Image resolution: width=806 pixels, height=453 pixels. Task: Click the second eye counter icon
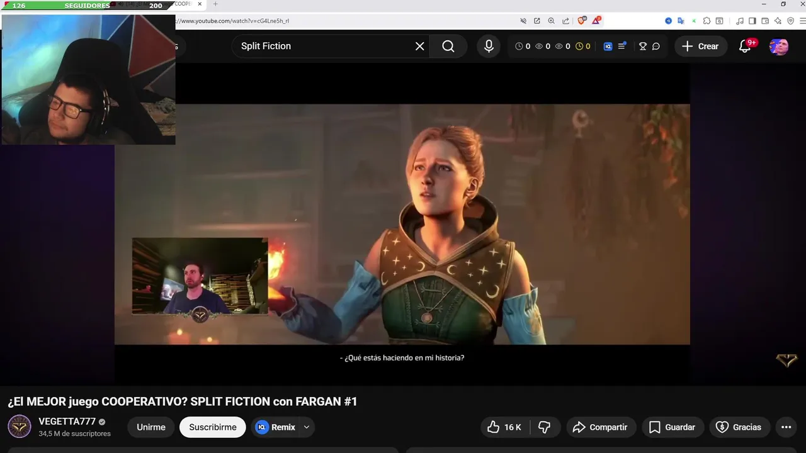click(559, 46)
